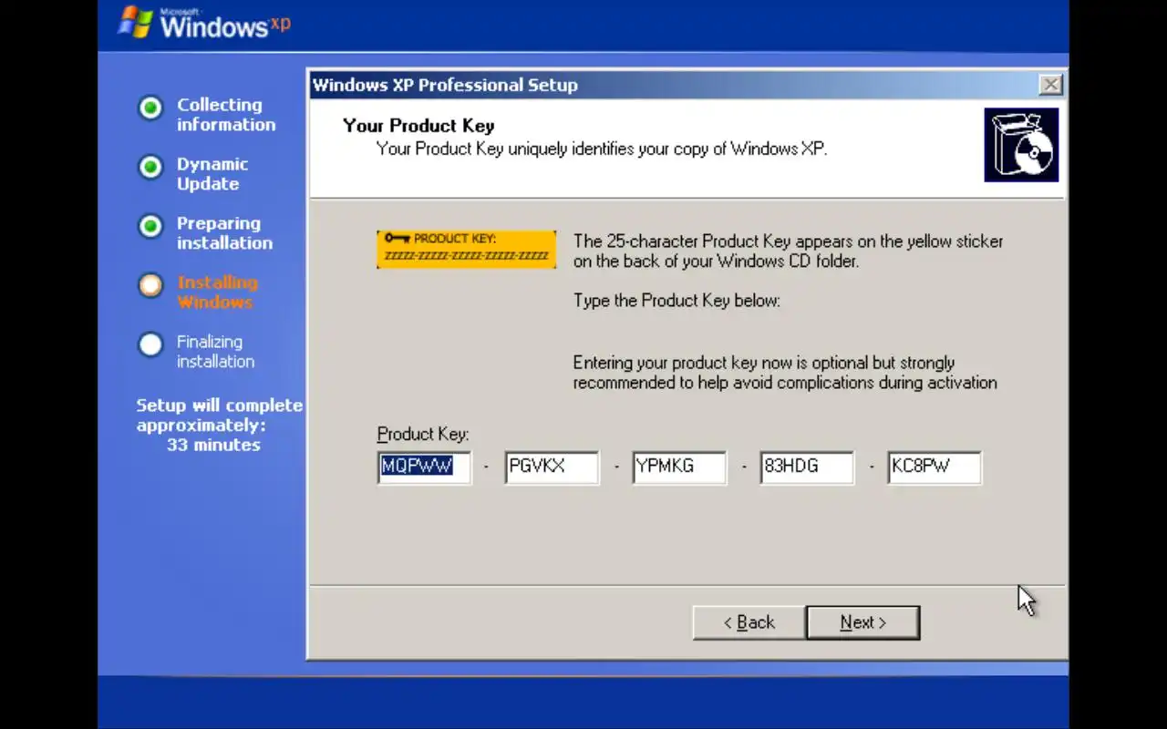The image size is (1167, 729).
Task: Click the 'Collecting information' label
Action: [226, 115]
